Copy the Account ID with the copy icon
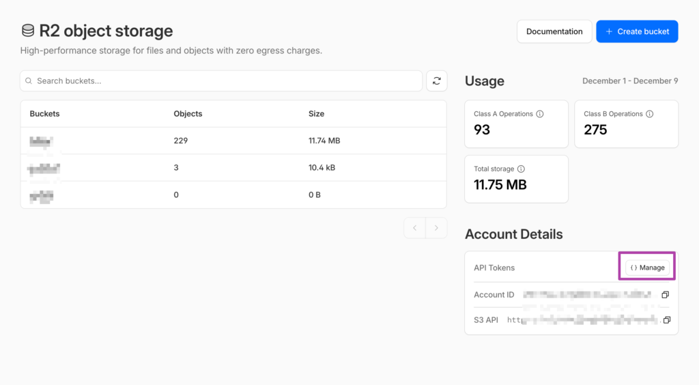The image size is (699, 385). click(x=665, y=294)
